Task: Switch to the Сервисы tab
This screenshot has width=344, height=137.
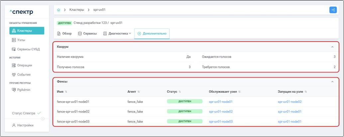Action: tap(87, 34)
